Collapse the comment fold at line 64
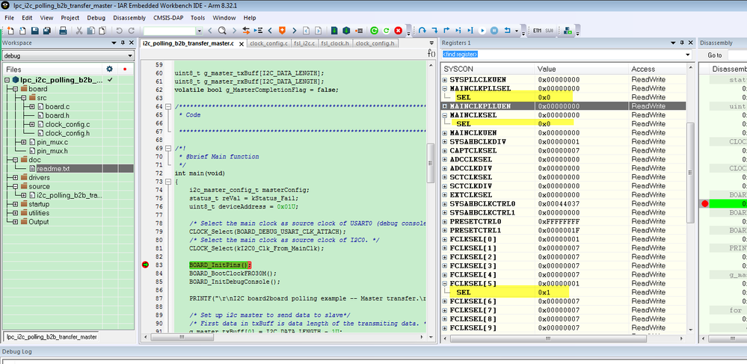Image resolution: width=747 pixels, height=364 pixels. [167, 106]
